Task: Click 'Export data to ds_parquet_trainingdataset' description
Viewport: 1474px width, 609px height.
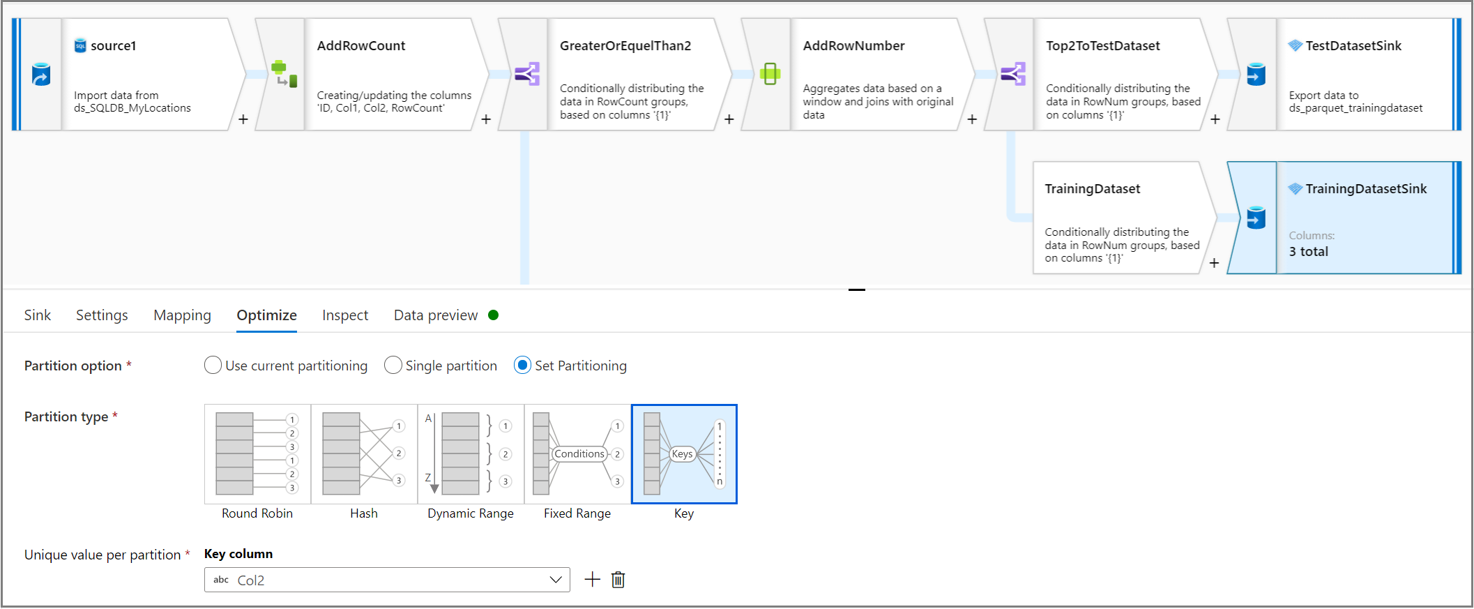Action: 1356,102
